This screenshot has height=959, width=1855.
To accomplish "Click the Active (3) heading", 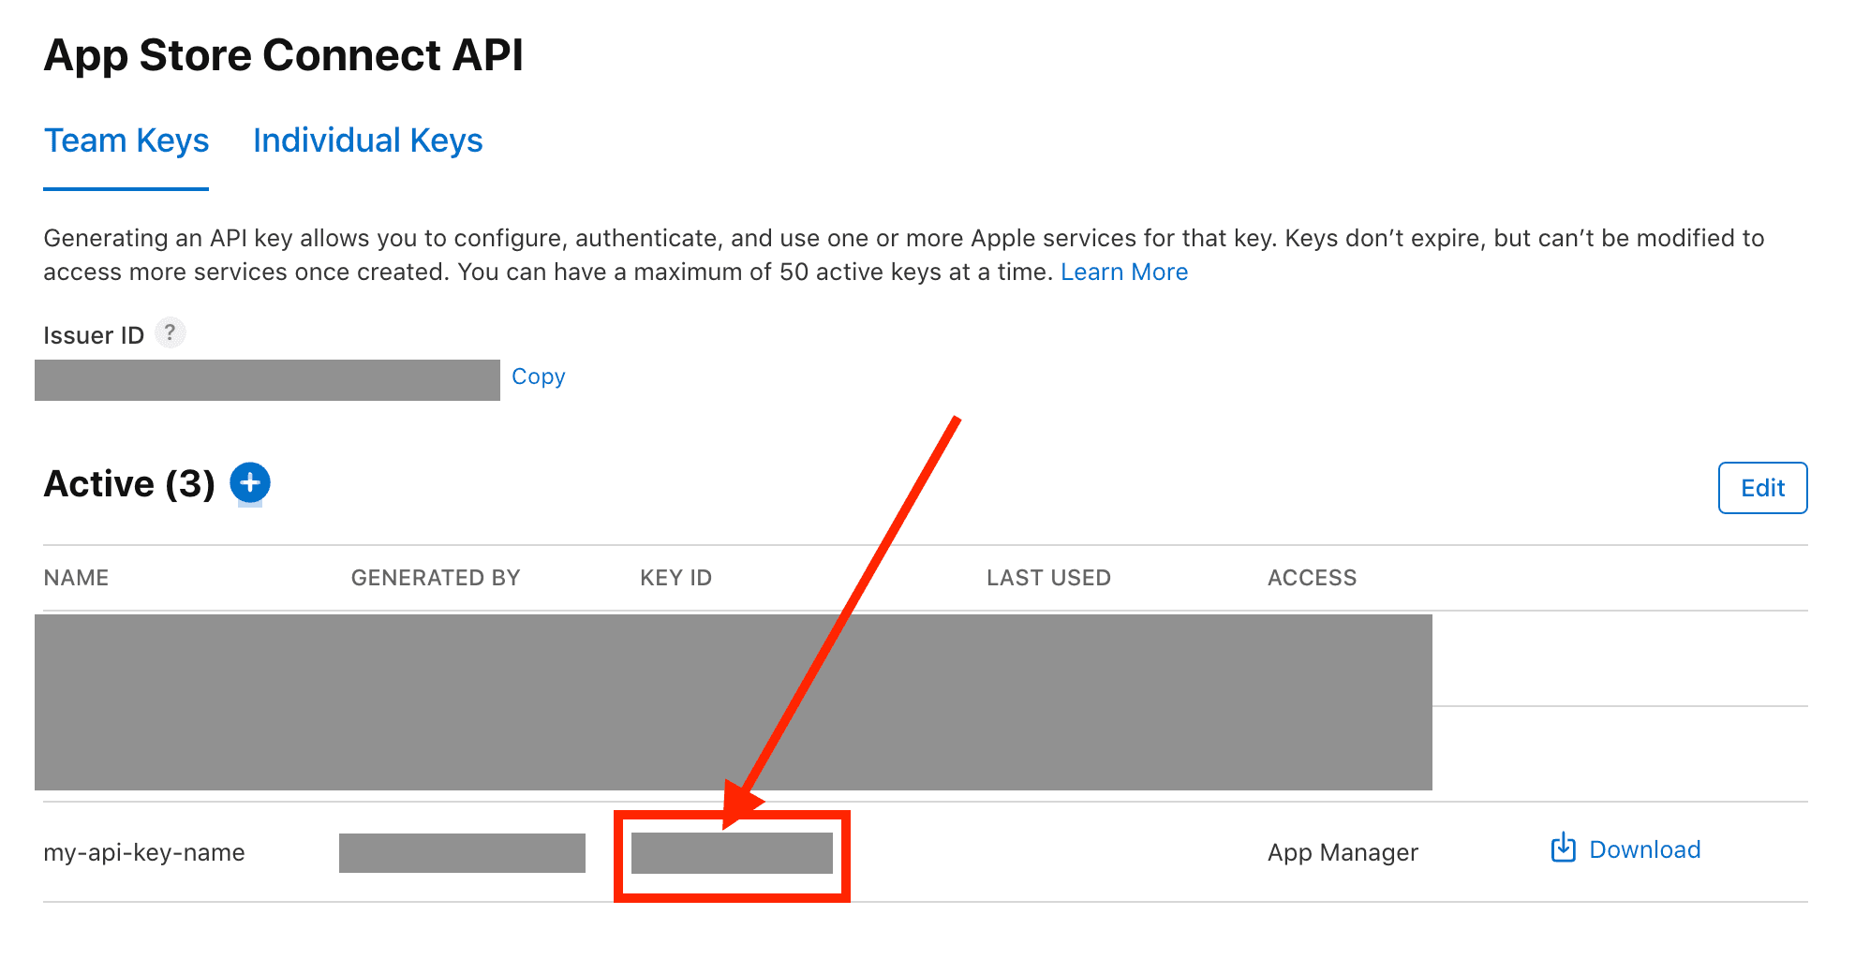I will point(129,484).
